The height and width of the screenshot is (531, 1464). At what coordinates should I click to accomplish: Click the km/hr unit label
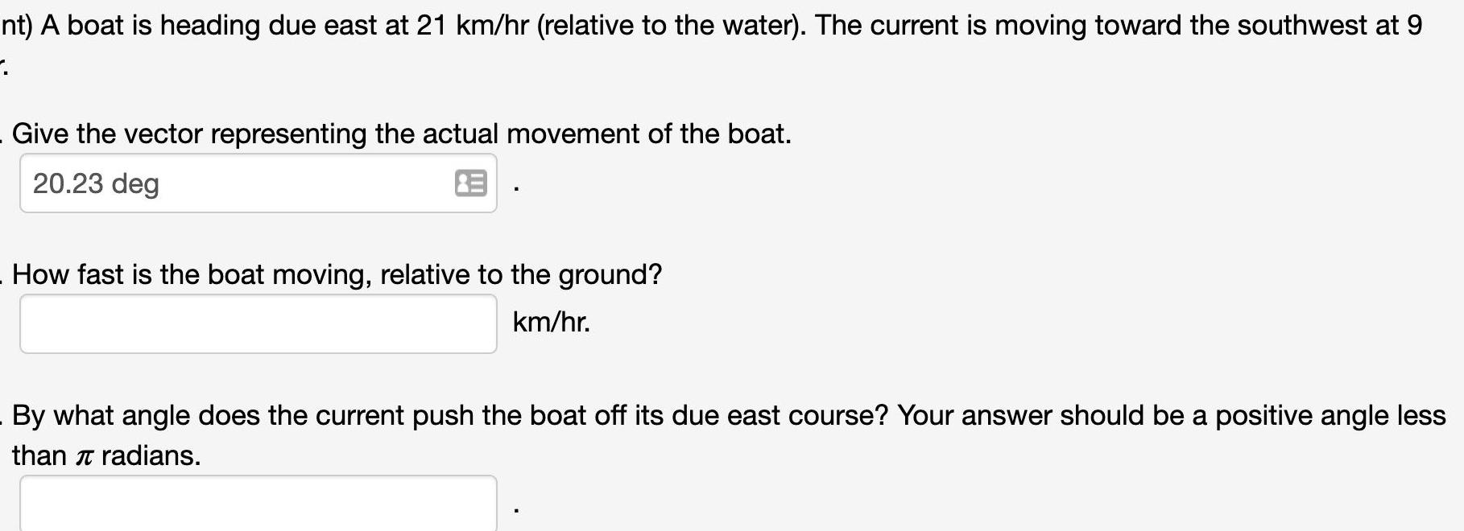coord(552,323)
